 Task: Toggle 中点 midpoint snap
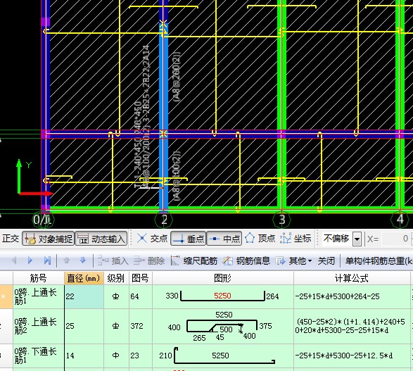point(224,239)
